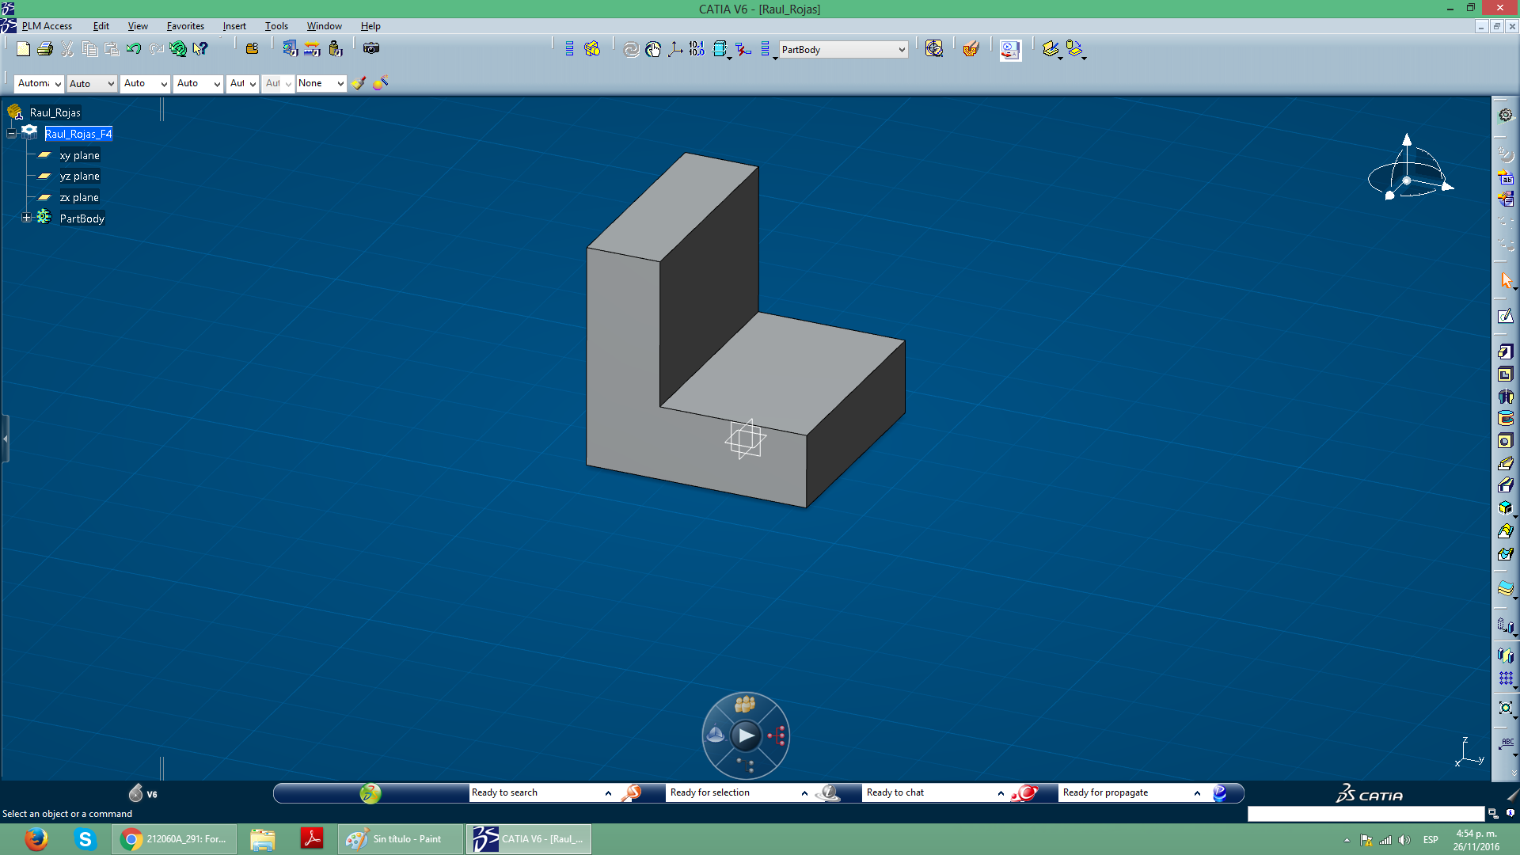Click the Print icon in toolbar
1520x855 pixels.
(45, 49)
